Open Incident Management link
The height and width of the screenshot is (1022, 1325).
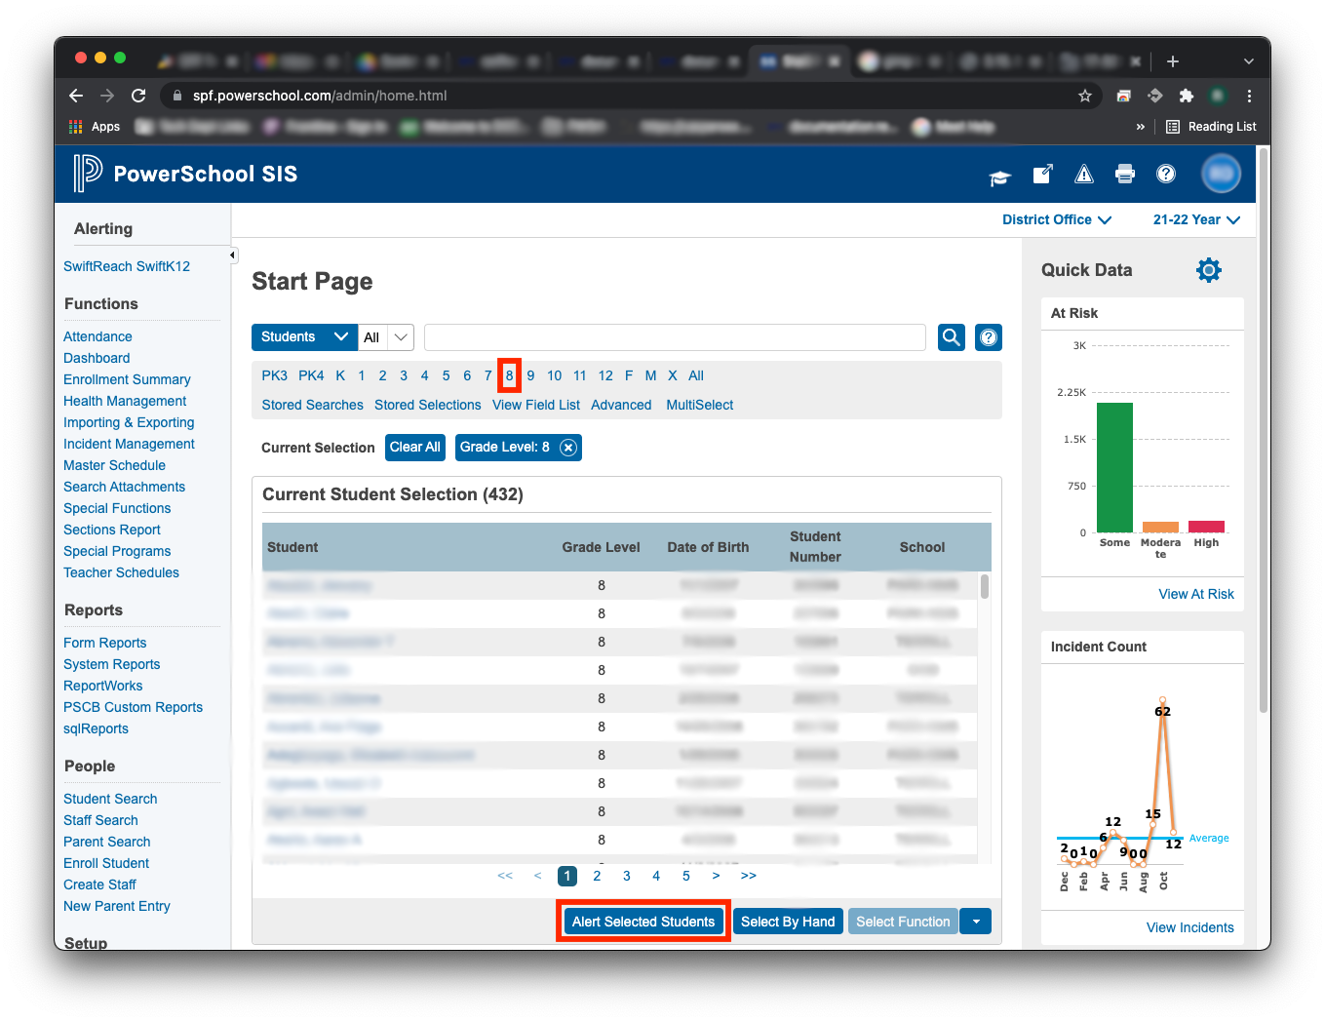[129, 444]
